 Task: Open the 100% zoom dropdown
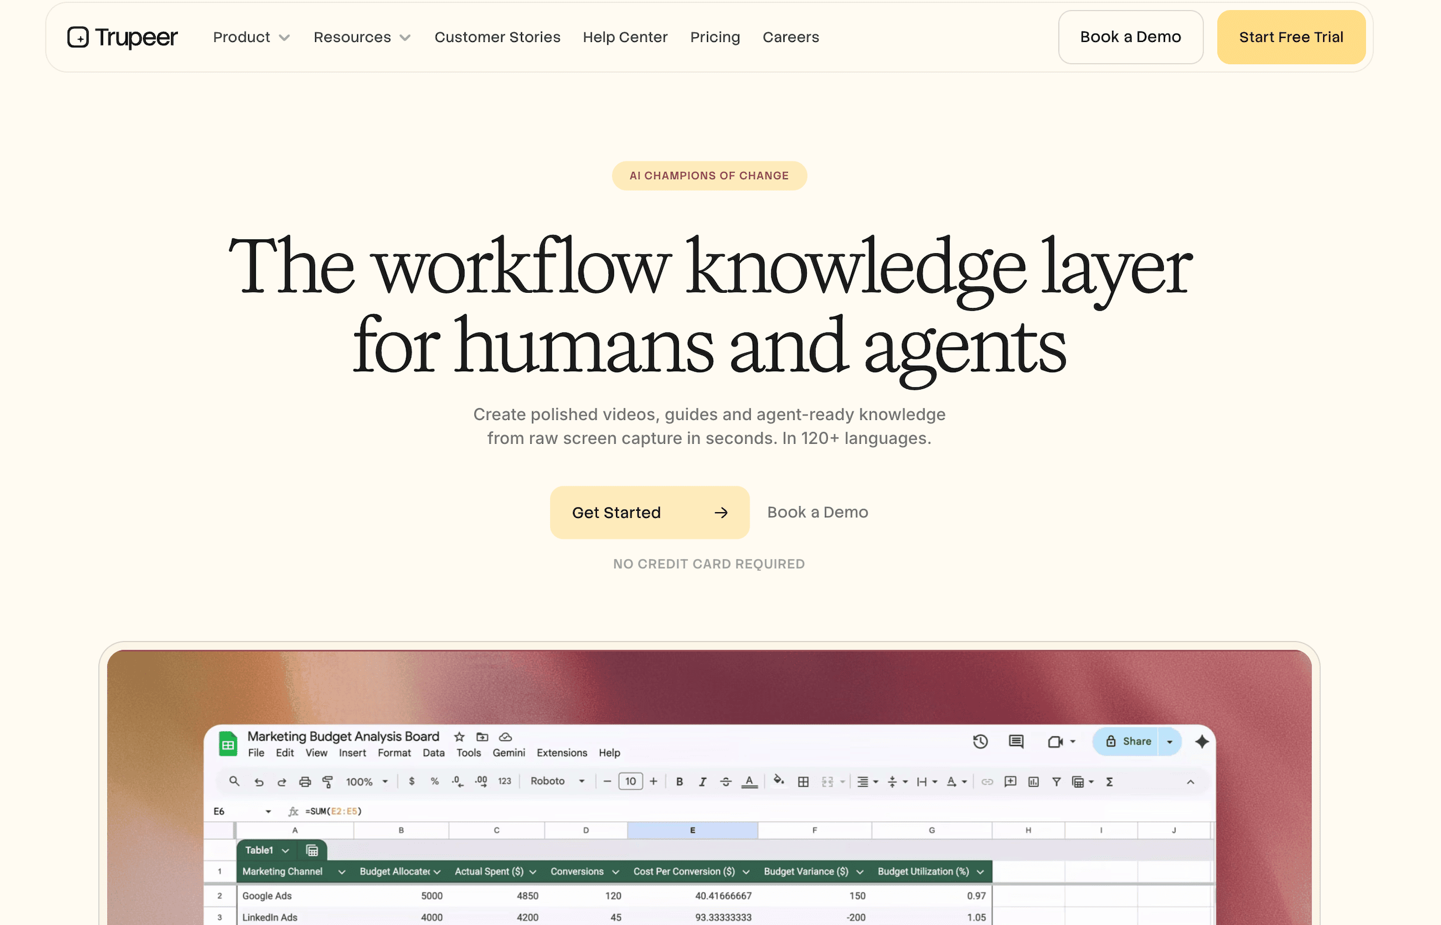point(366,782)
